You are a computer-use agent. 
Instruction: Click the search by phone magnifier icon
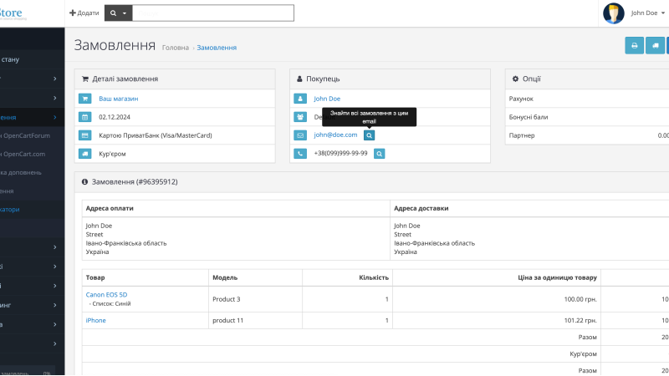(x=380, y=154)
